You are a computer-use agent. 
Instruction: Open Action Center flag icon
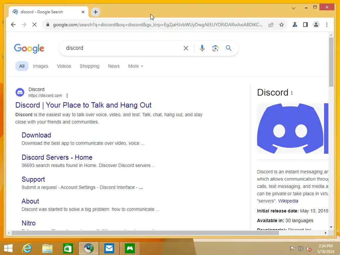[x=293, y=248]
